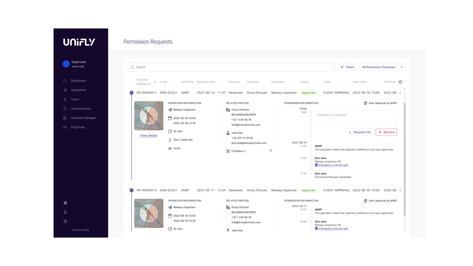The height and width of the screenshot is (266, 473).
Task: Click the person icon beside Jane Doe in PR-00000011
Action: point(228,133)
